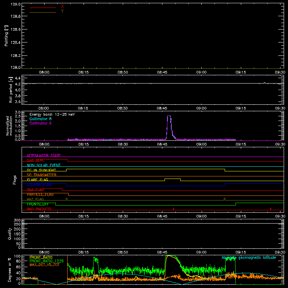The width and height of the screenshot is (288, 288).
Task: Click the 129.0 tick label on Pointing axis
Action: (15, 4)
